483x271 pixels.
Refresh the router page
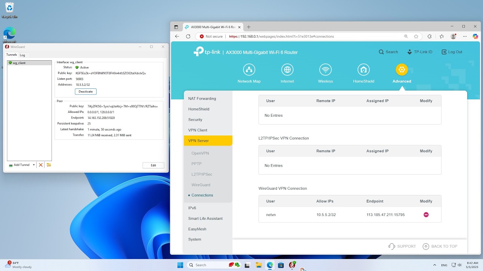click(188, 37)
